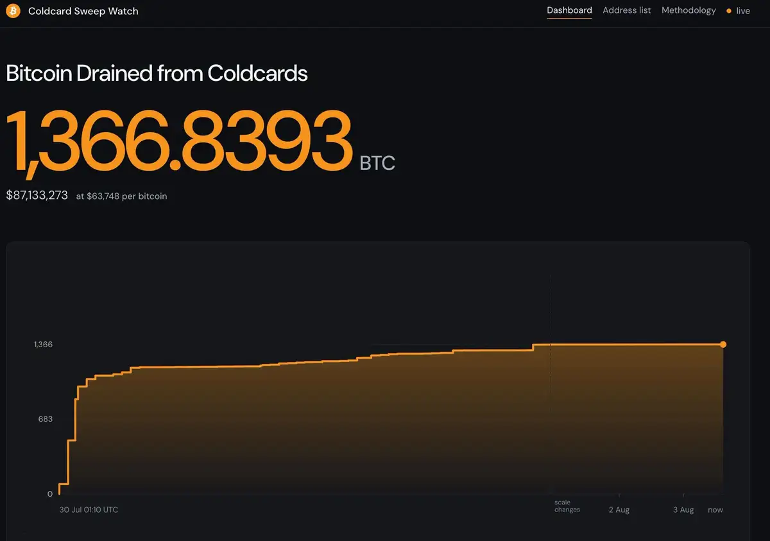Click the 683 y-axis label
This screenshot has width=770, height=541.
click(45, 419)
